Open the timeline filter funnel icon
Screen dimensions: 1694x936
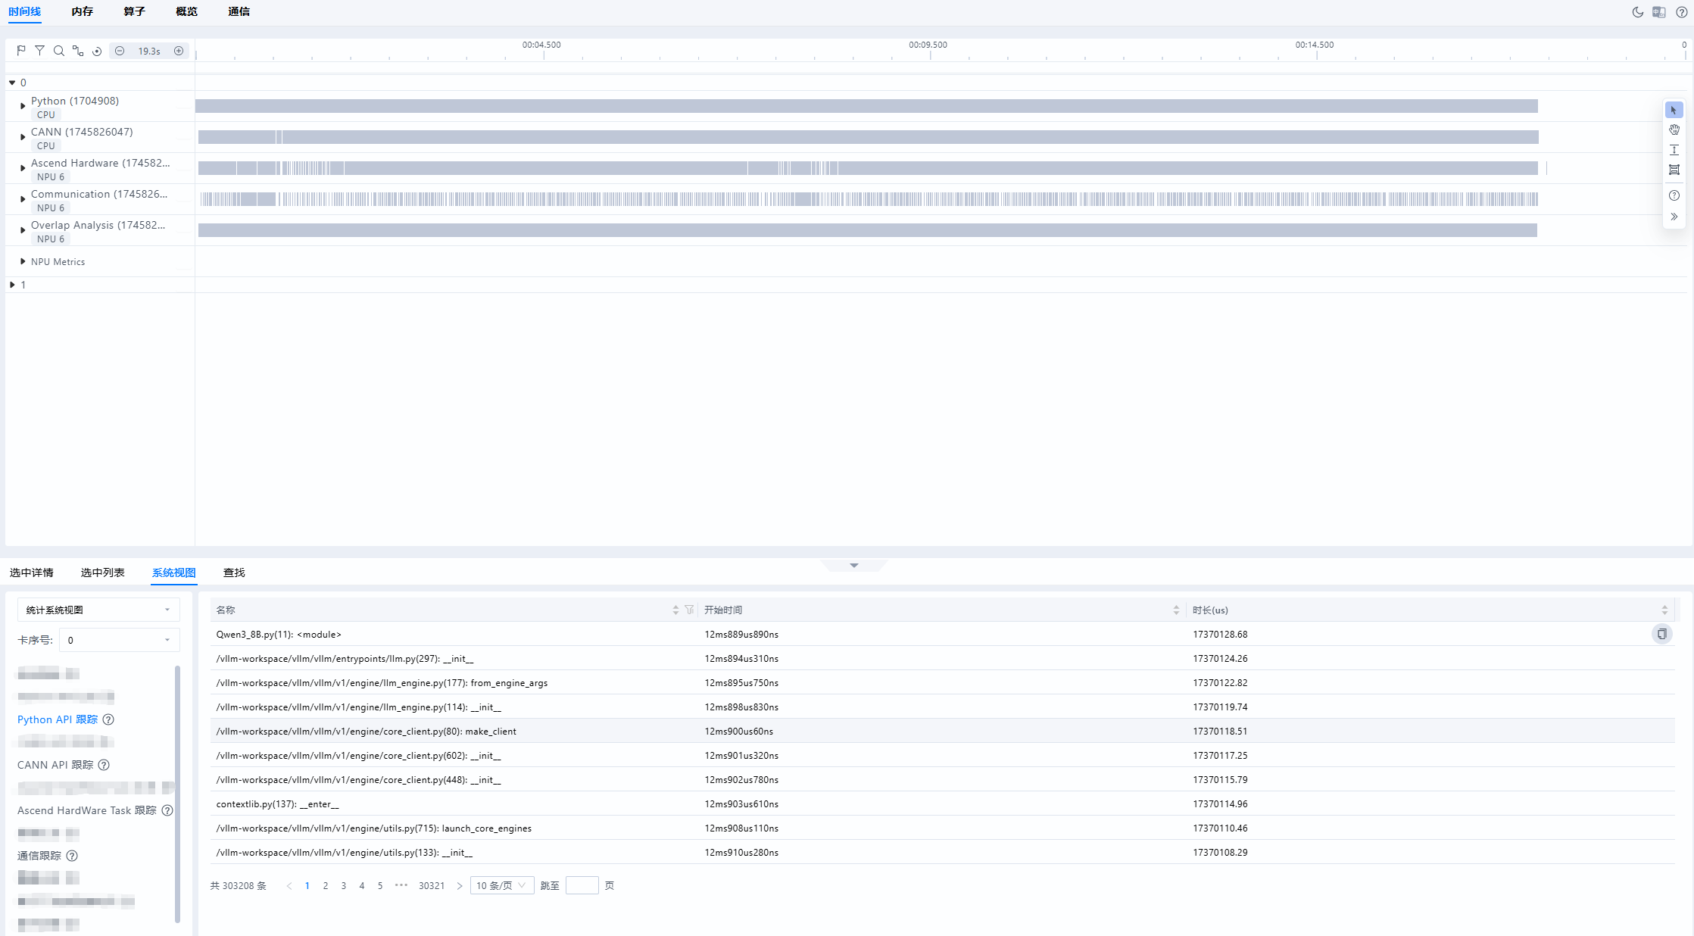tap(40, 51)
